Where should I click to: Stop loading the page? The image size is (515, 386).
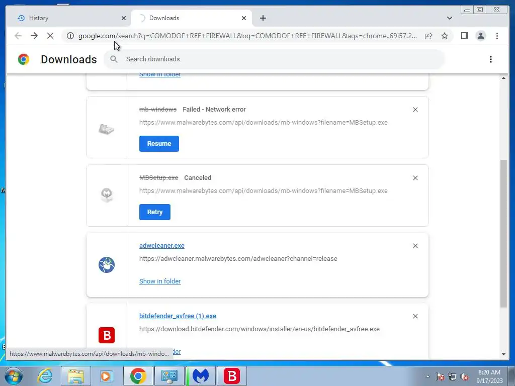(50, 36)
